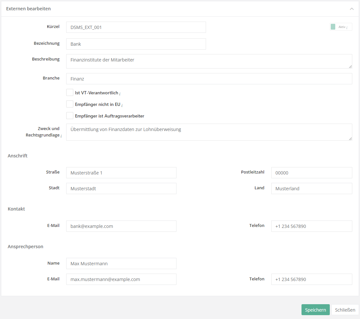Click info icon next to Aktiv
Screen dimensions: 360x319
[347, 27]
